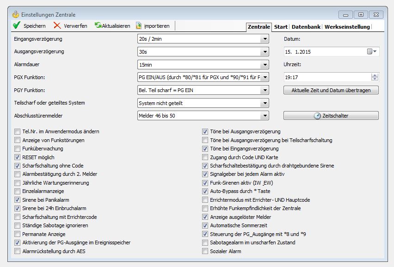Viewport: 394px width, 267px height.
Task: Enable the Sozialer Alarm checkbox
Action: 205,251
